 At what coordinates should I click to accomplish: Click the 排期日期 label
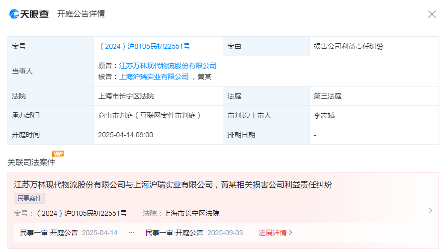click(241, 135)
